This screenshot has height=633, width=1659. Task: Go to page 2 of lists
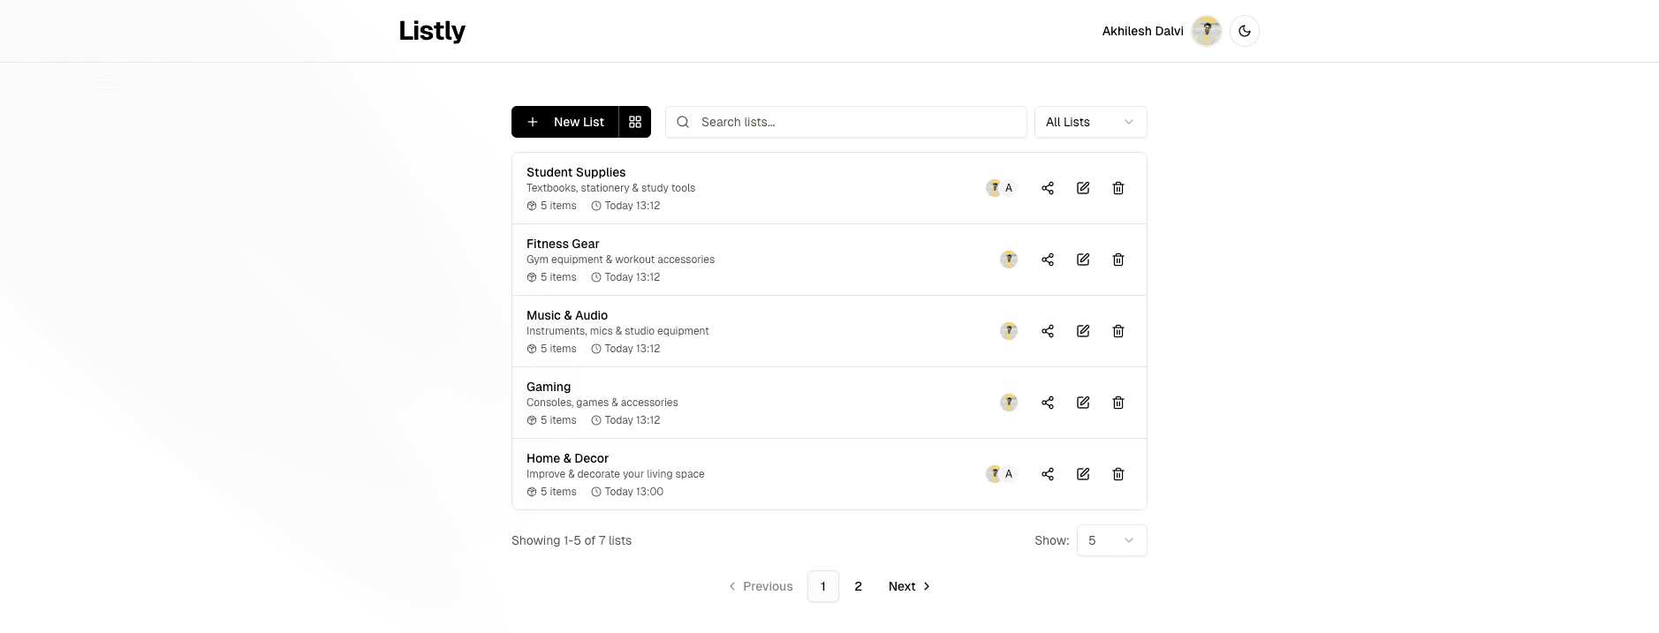point(858,586)
